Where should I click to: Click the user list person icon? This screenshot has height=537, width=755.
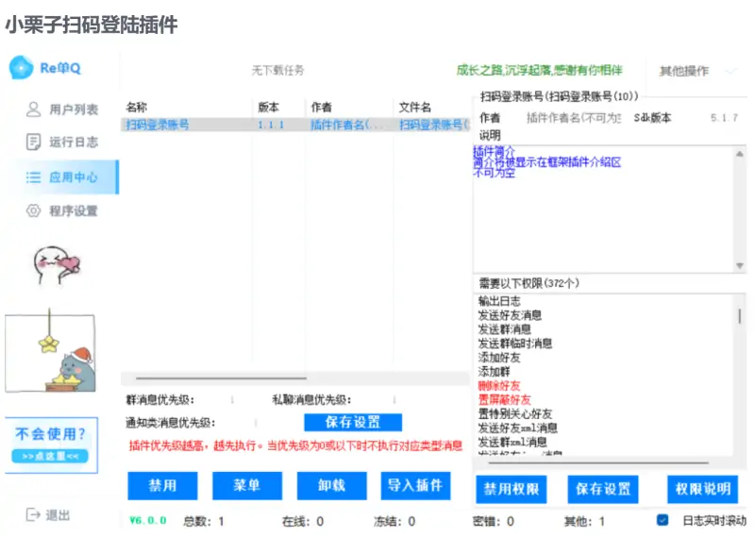33,109
